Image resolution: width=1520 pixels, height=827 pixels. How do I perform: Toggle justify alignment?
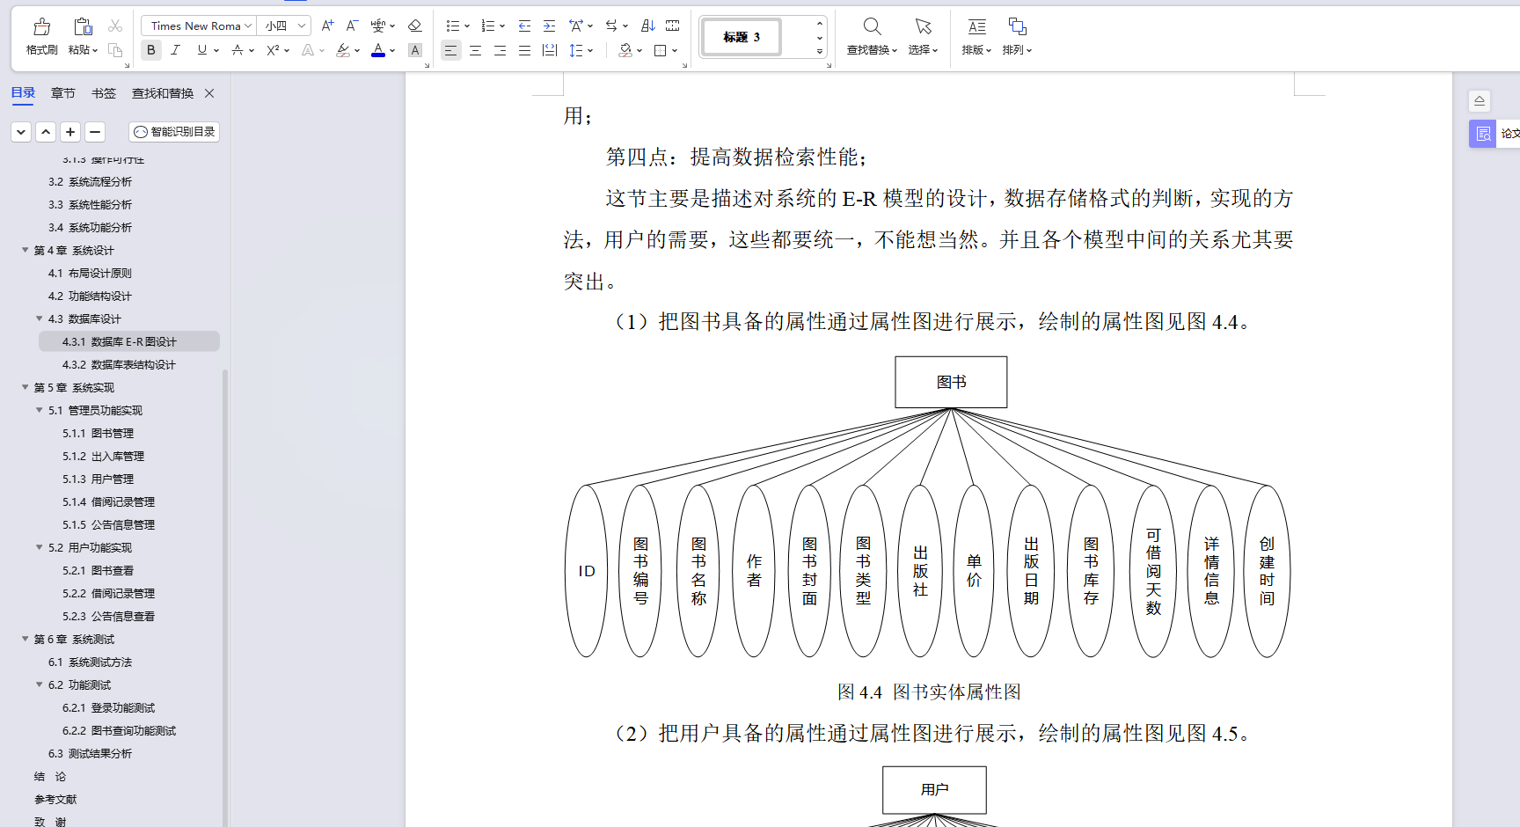pos(524,50)
